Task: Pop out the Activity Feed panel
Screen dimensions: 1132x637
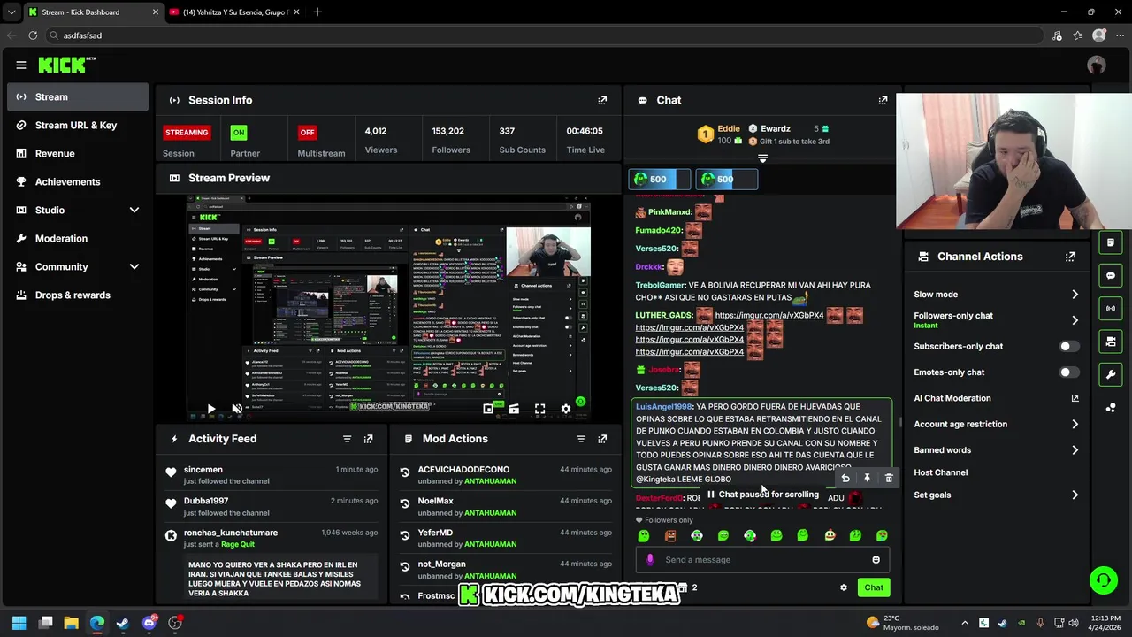Action: [369, 439]
